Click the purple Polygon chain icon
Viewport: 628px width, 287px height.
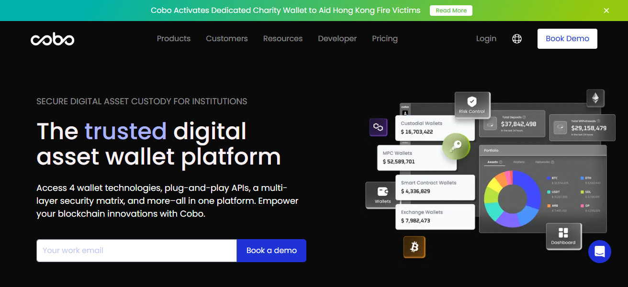[x=378, y=127]
